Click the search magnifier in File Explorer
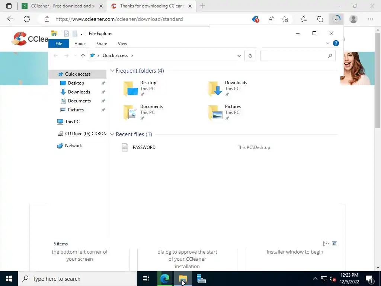The height and width of the screenshot is (286, 381). click(330, 56)
